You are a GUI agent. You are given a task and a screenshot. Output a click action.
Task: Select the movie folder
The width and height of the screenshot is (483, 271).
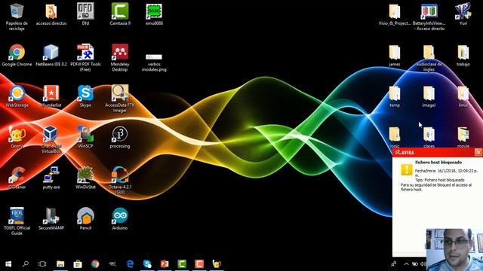pos(463,137)
